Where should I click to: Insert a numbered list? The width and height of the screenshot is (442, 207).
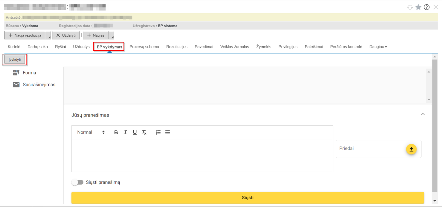click(158, 133)
